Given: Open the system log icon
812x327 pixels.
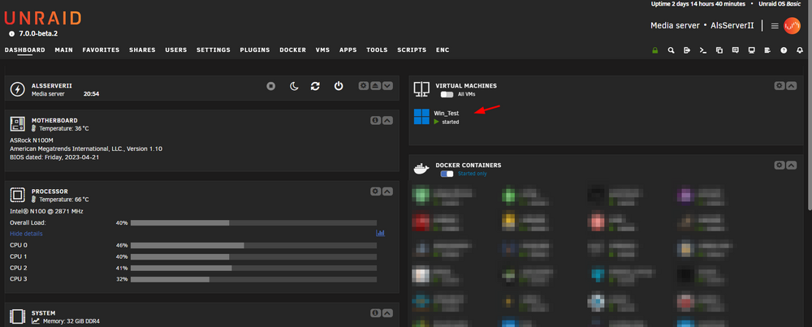Looking at the screenshot, I should (767, 50).
